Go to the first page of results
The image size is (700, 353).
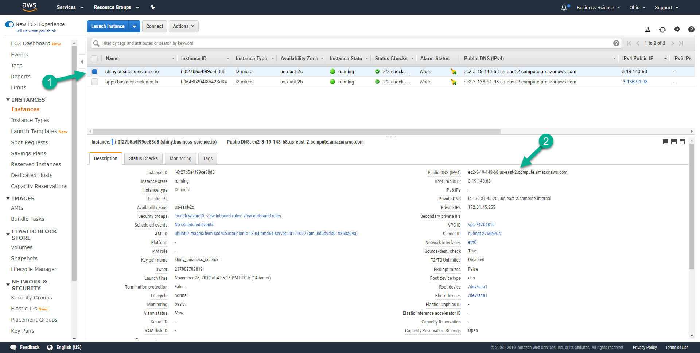(x=629, y=43)
